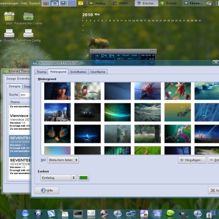The width and height of the screenshot is (219, 219).
Task: Select the blue-haired woman wallpaper
Action: (57, 91)
